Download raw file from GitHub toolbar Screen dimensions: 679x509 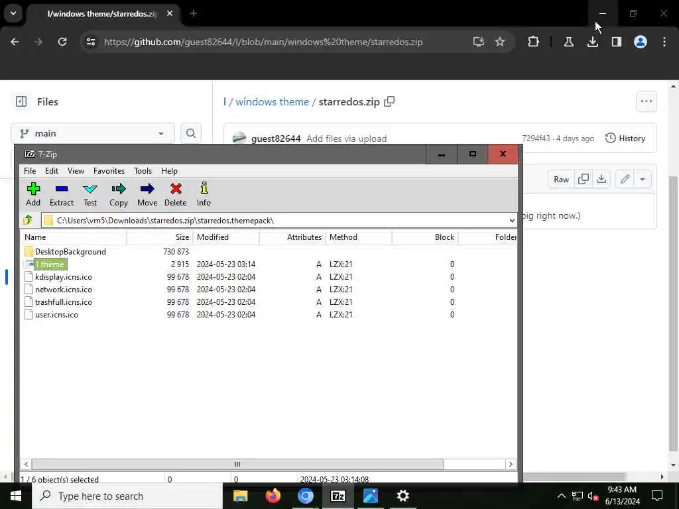pos(601,179)
